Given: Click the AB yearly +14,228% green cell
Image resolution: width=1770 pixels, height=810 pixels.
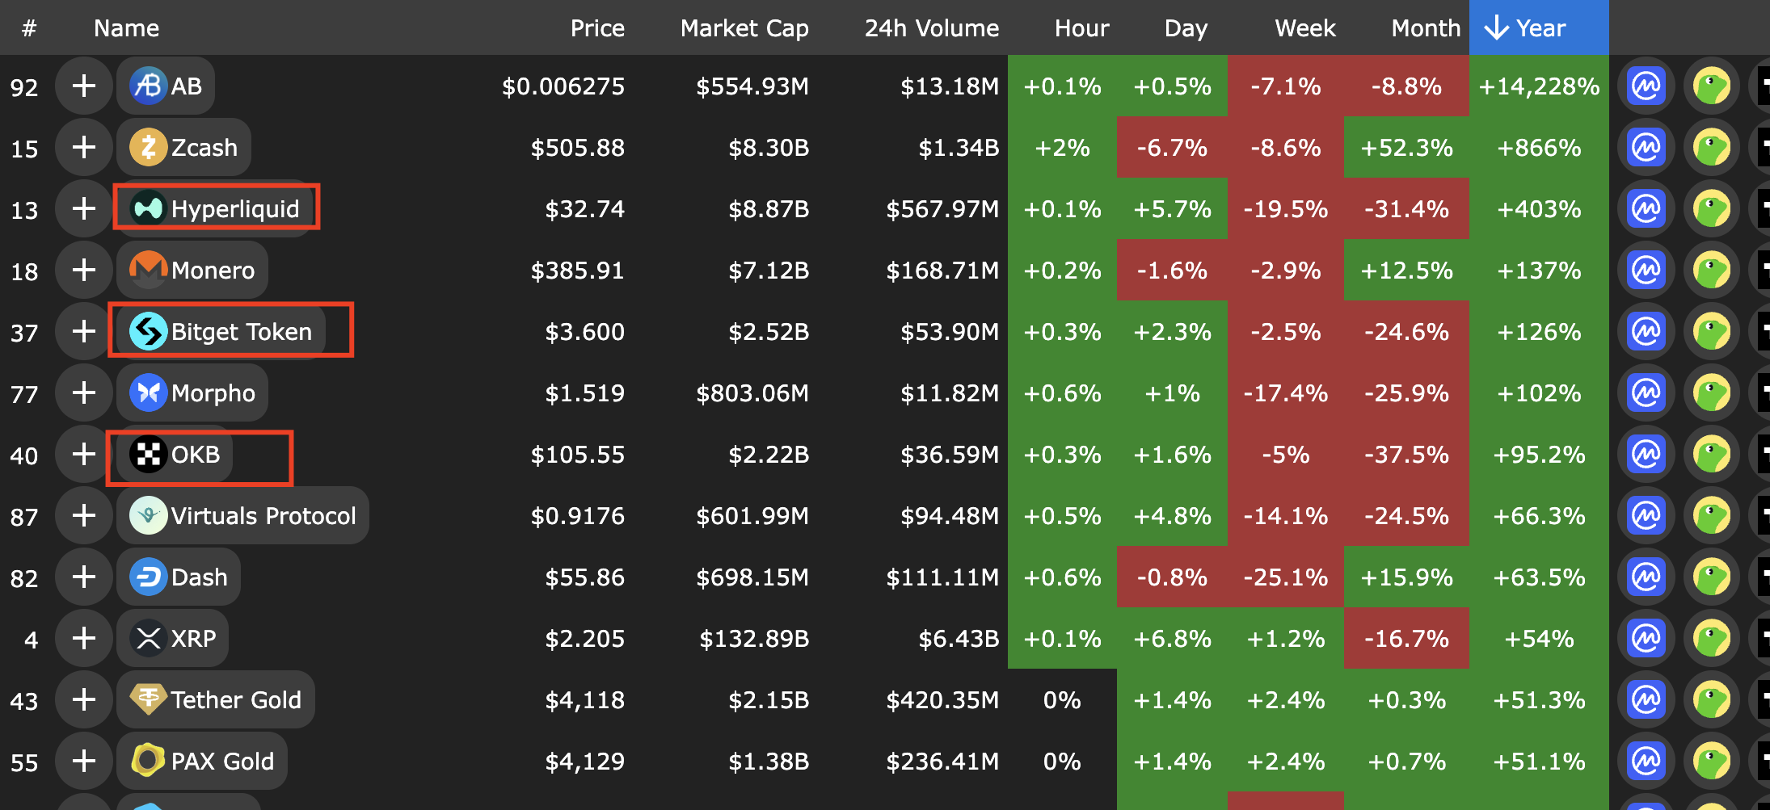Looking at the screenshot, I should point(1538,86).
